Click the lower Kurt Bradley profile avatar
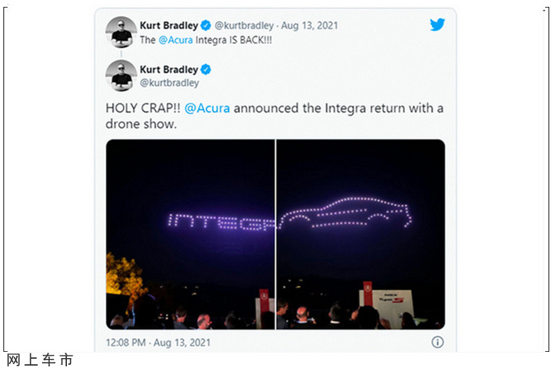This screenshot has height=367, width=552. (x=121, y=76)
